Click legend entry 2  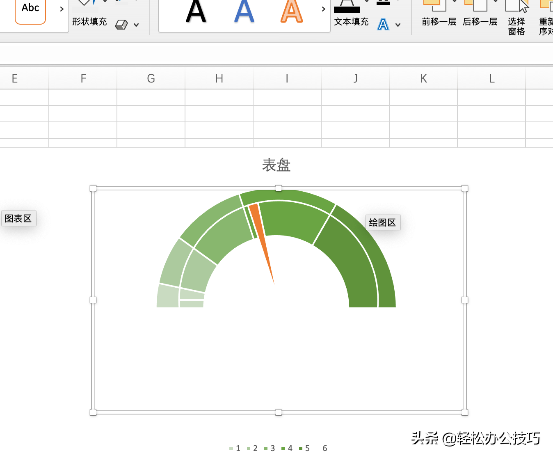252,448
